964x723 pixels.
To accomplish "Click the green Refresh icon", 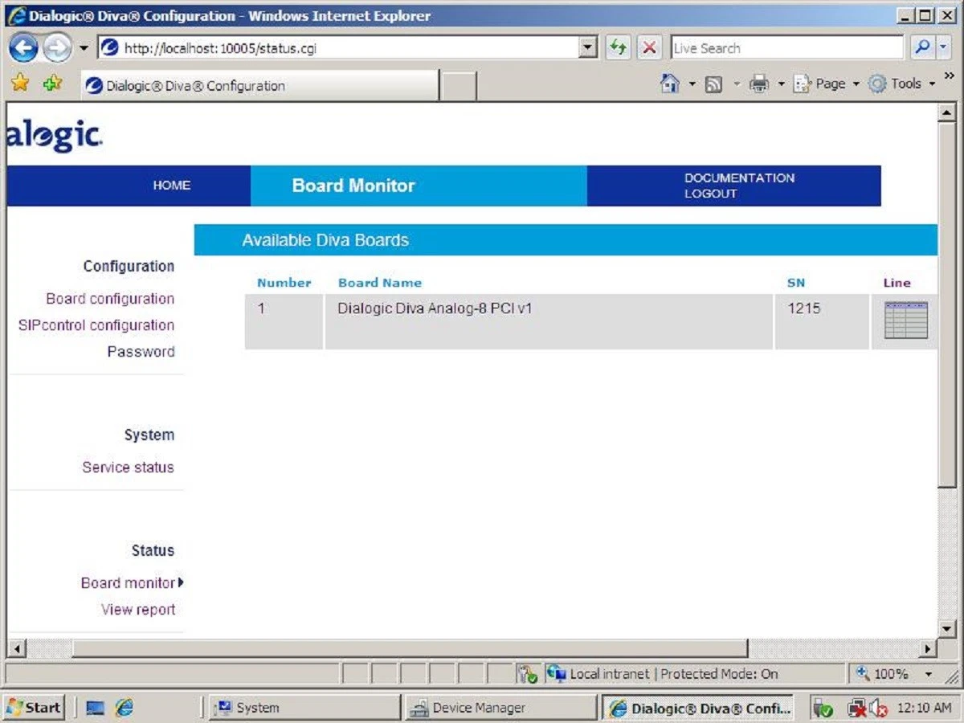I will 618,47.
